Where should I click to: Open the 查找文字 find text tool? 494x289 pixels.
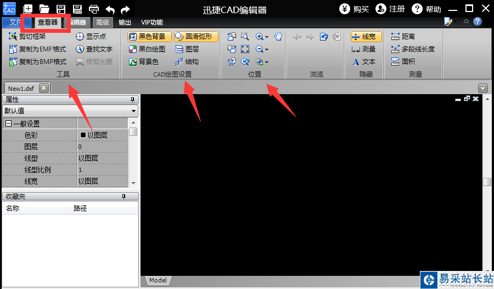click(x=94, y=49)
